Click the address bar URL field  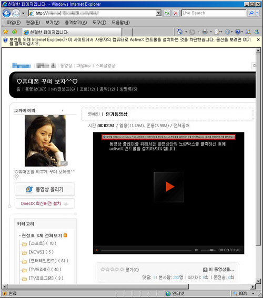tap(93, 13)
